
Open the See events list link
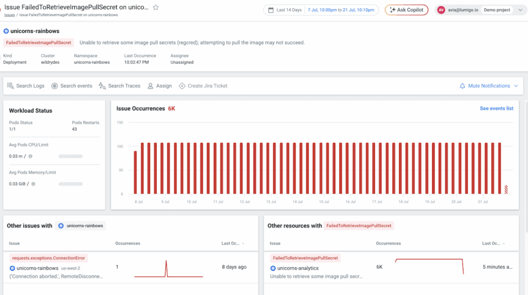pos(496,109)
